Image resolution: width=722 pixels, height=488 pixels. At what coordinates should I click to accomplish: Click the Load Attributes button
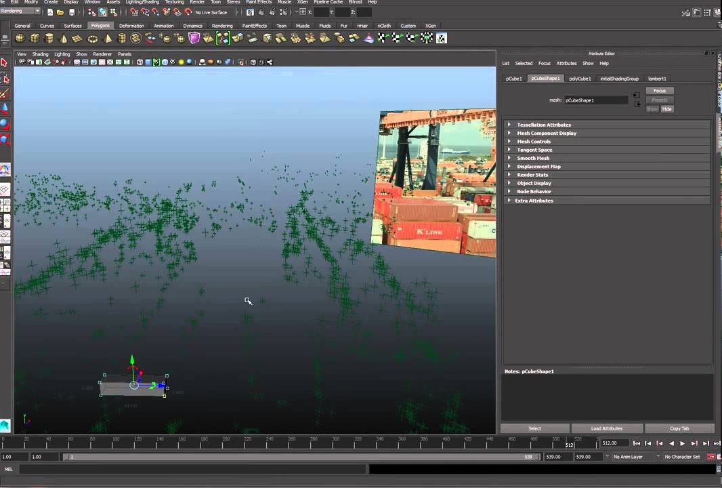pyautogui.click(x=607, y=428)
